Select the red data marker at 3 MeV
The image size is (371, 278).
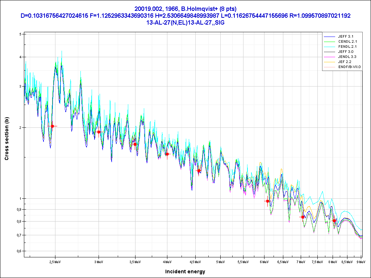(x=99, y=132)
